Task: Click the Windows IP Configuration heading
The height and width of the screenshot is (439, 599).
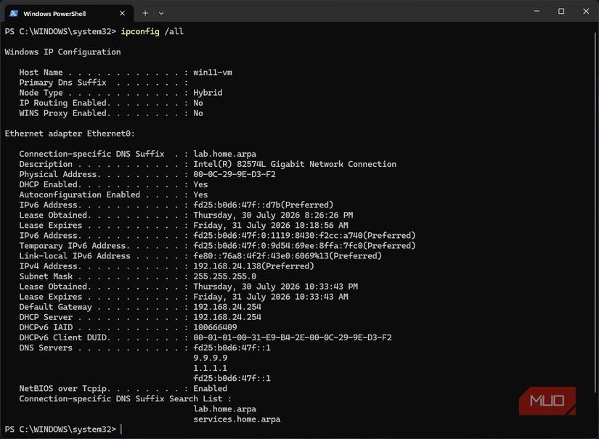Action: click(62, 52)
